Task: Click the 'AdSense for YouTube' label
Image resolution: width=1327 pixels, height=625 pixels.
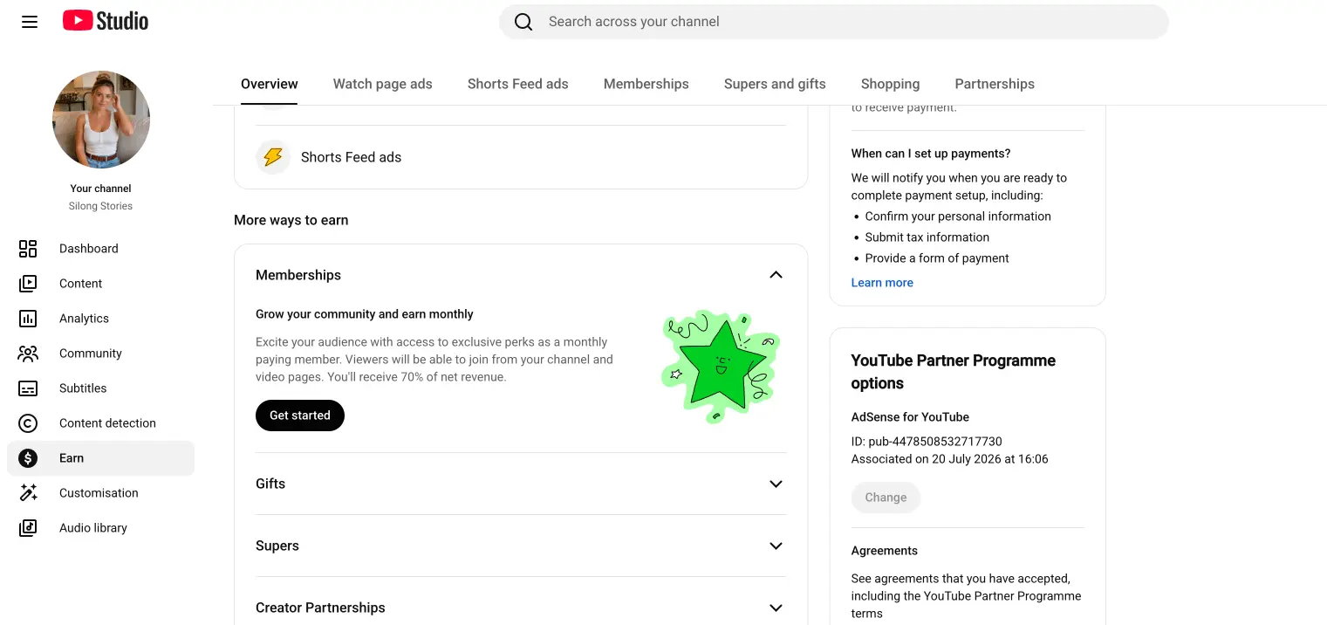Action: 911,417
